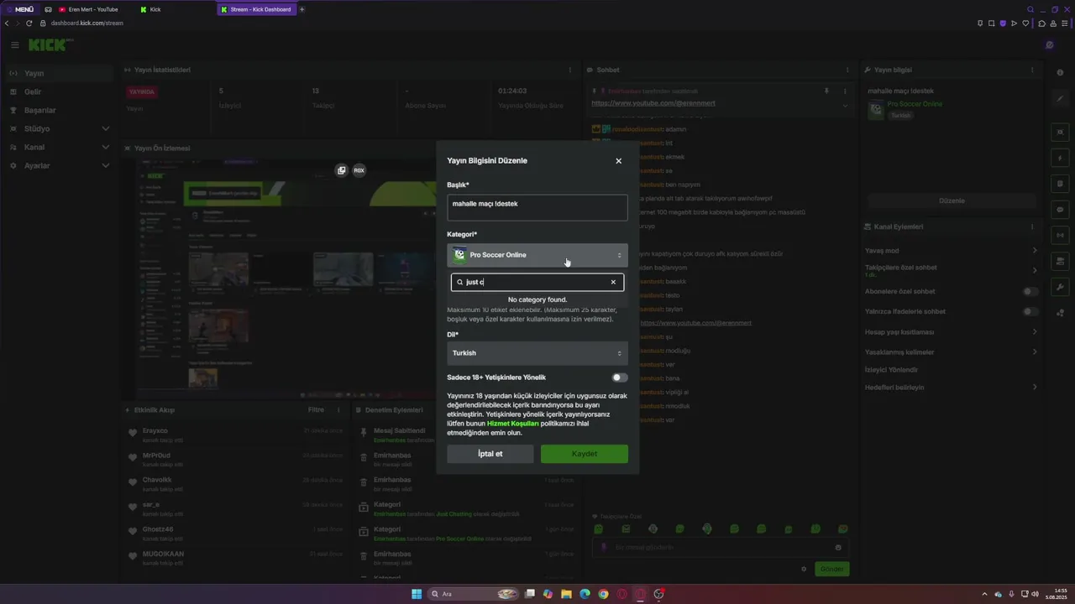Click the broadcast signal icon in right toolbar
The height and width of the screenshot is (604, 1075).
(1060, 236)
